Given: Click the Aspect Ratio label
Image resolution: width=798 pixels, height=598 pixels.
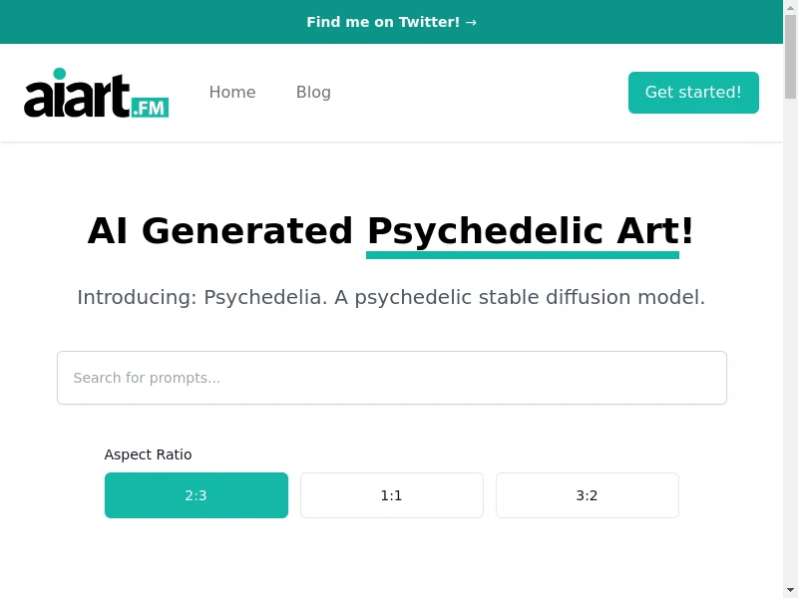Looking at the screenshot, I should click(148, 454).
